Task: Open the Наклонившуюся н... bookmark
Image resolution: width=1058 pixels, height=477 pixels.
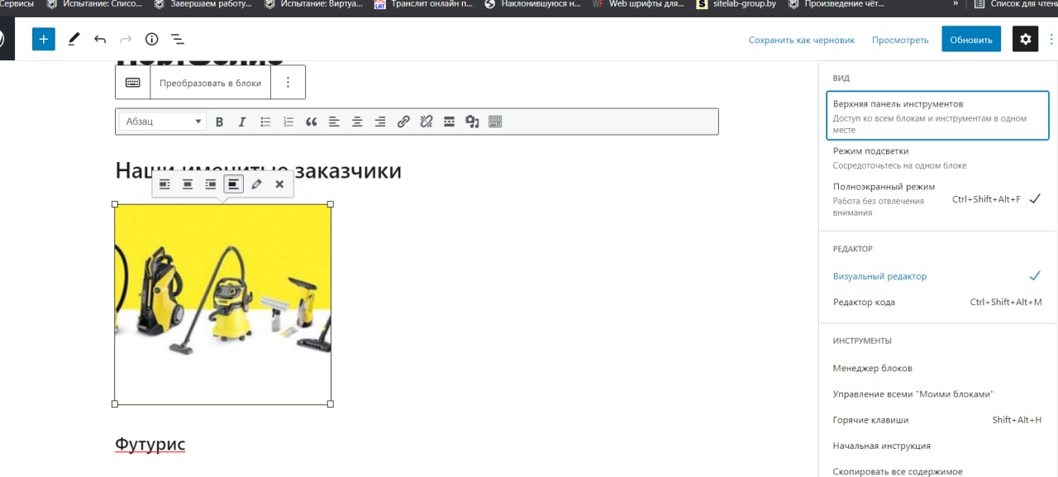Action: point(532,4)
